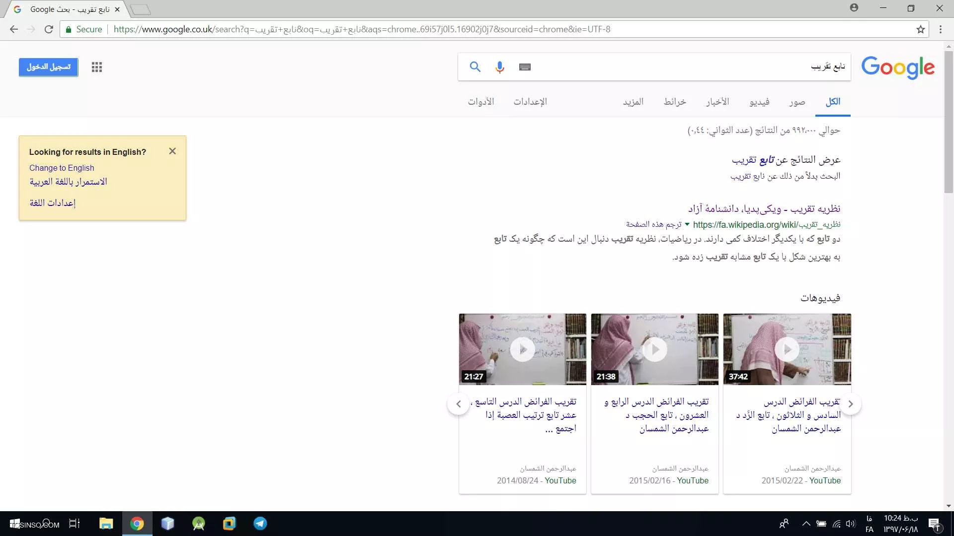Image resolution: width=954 pixels, height=536 pixels.
Task: Open the Chrome profile avatar icon
Action: click(854, 7)
